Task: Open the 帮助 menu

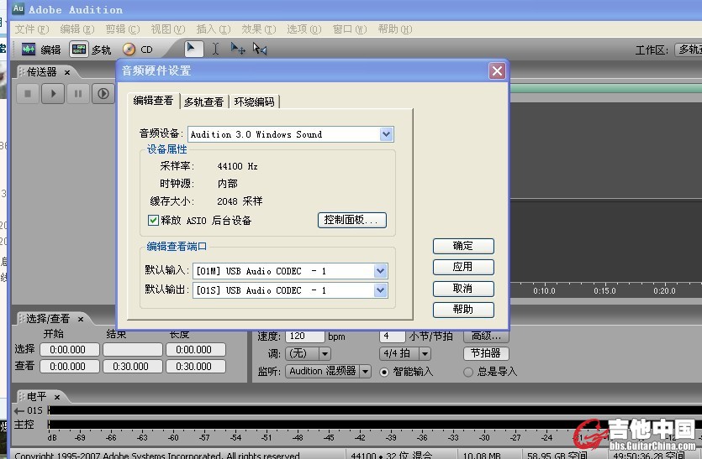Action: coord(395,29)
